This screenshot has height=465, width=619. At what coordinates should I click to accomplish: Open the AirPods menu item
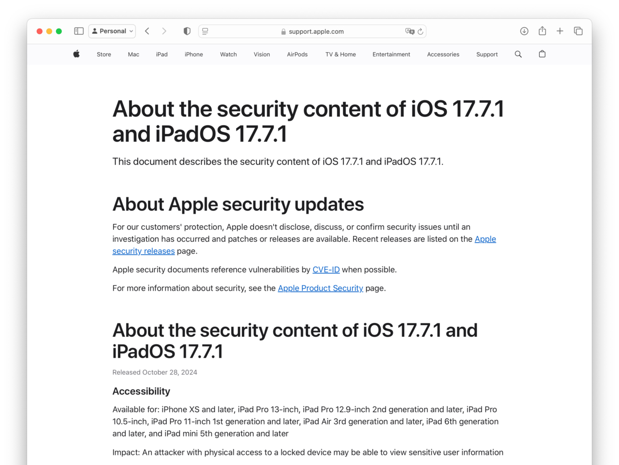[297, 55]
